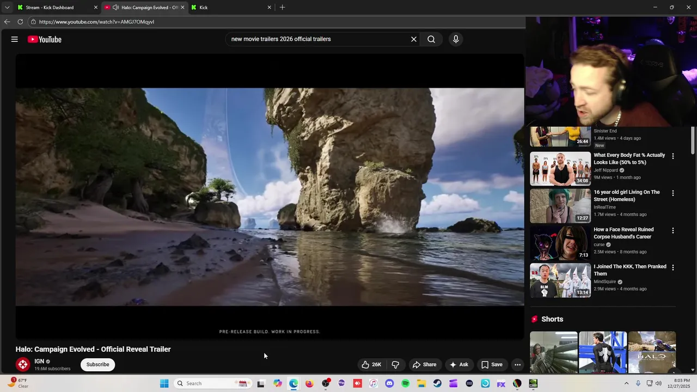This screenshot has width=697, height=392.
Task: Like the Halo trailer video
Action: 371,365
